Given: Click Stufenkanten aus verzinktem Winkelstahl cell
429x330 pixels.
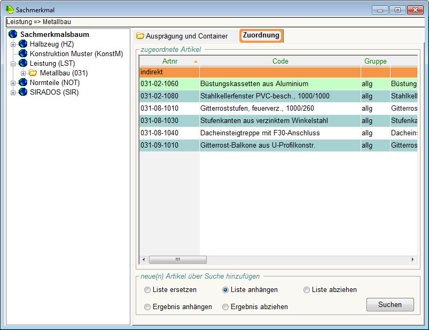Looking at the screenshot, I should pyautogui.click(x=280, y=121).
